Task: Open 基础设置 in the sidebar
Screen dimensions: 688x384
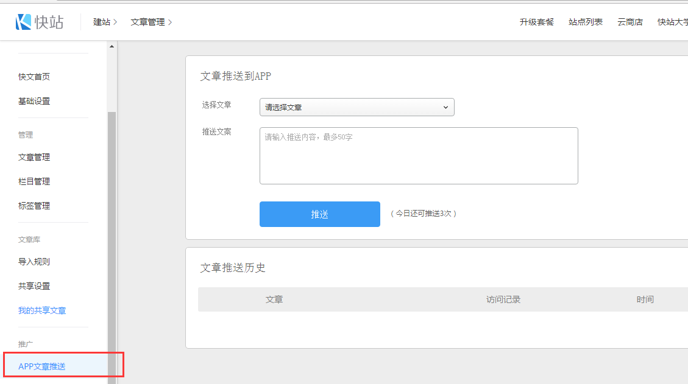Action: [34, 101]
